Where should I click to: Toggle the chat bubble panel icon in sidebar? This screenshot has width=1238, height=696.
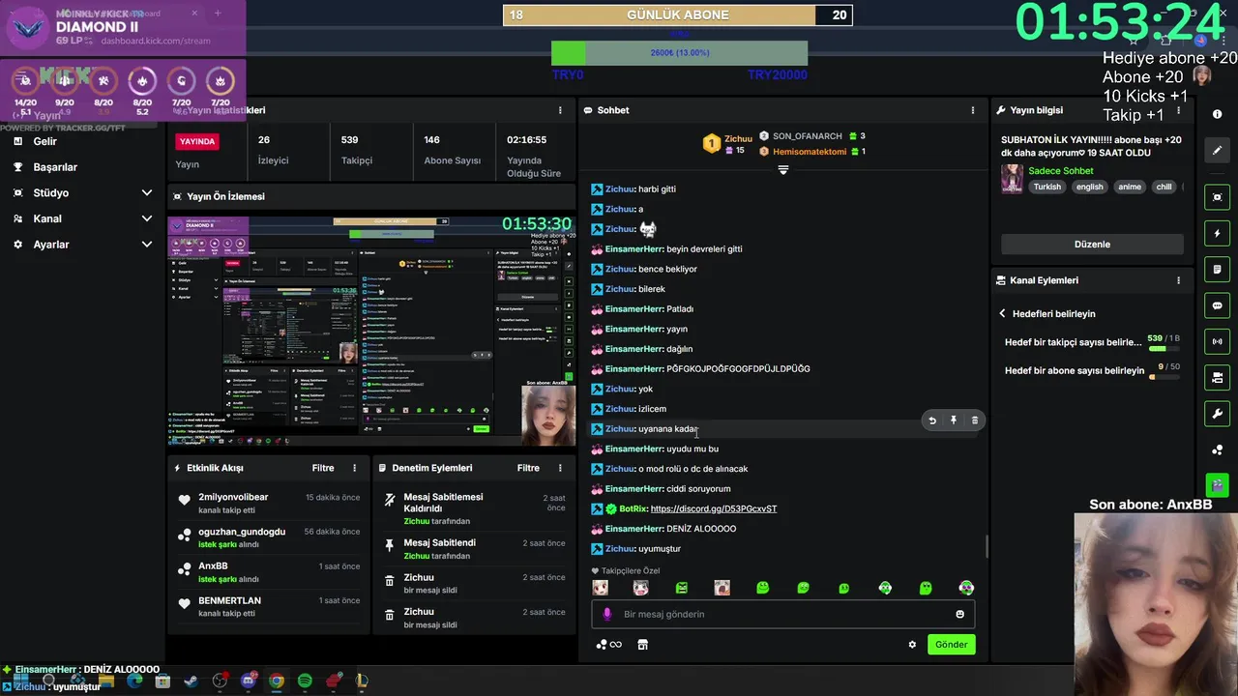pos(1217,305)
